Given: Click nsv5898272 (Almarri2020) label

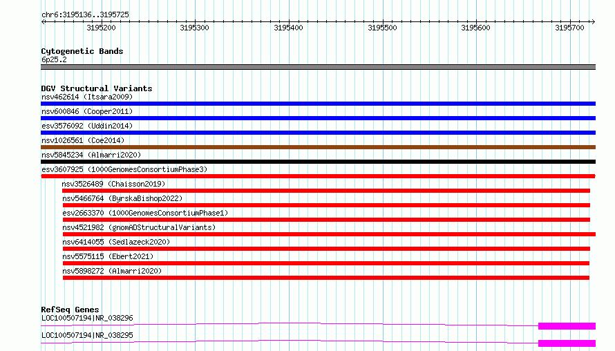Looking at the screenshot, I should click(x=112, y=271).
